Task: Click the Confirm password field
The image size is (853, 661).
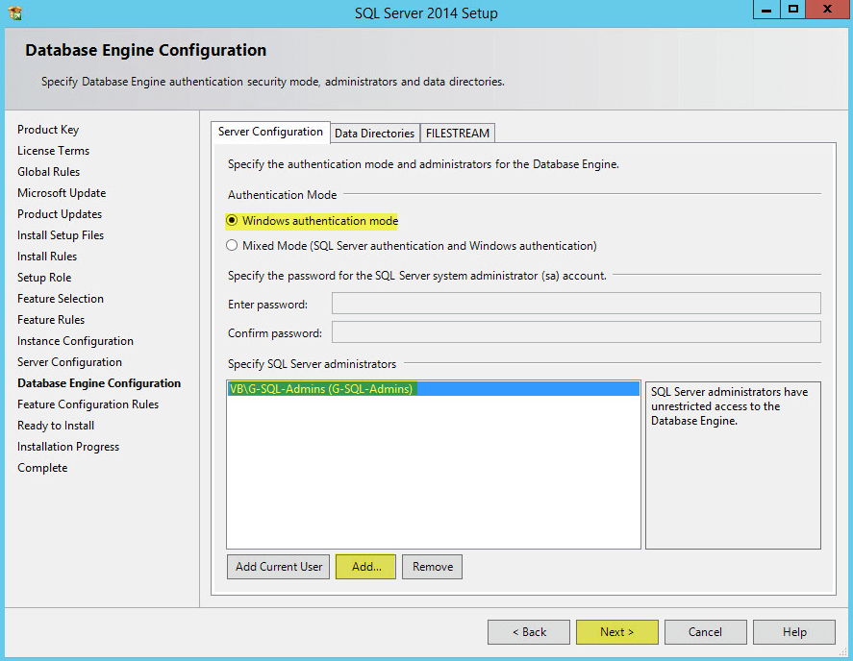Action: [576, 332]
